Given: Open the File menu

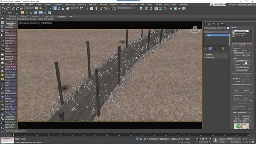Looking at the screenshot, I should click(x=3, y=4).
